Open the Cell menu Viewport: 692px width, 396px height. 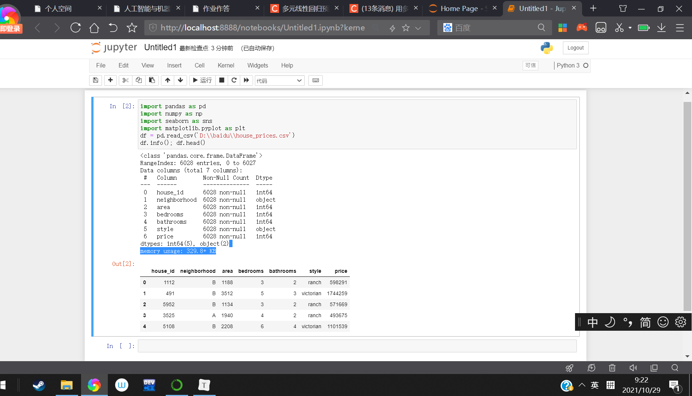199,65
